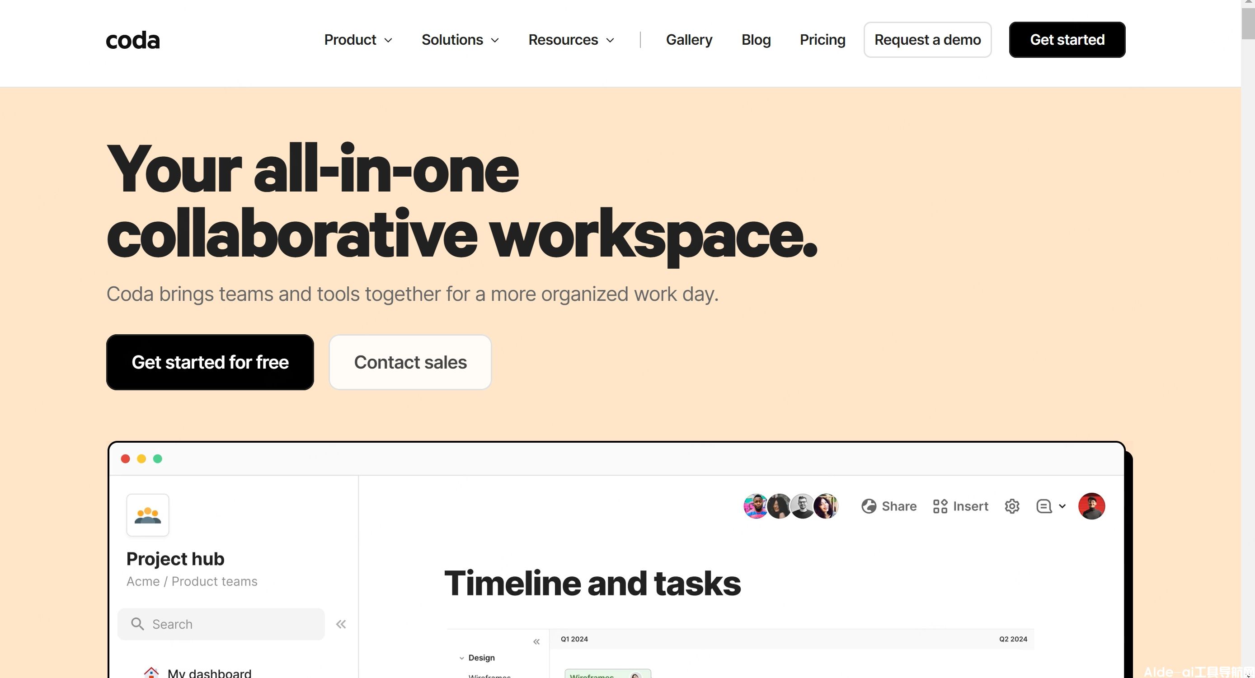Open My dashboard page

tap(209, 673)
